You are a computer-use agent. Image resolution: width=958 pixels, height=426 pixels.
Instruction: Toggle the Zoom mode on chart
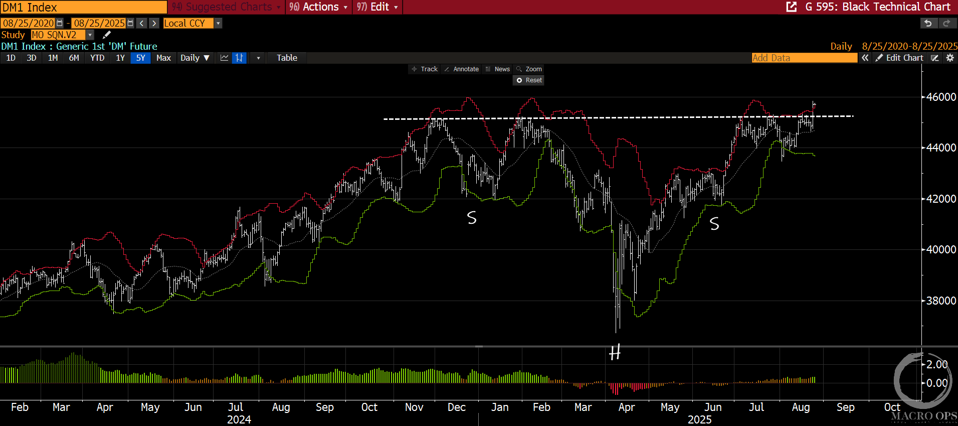529,69
